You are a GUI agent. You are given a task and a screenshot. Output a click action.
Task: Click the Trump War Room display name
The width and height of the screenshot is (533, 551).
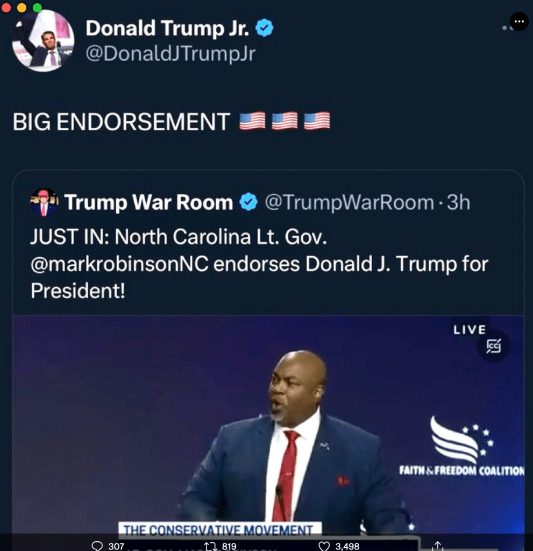click(148, 202)
